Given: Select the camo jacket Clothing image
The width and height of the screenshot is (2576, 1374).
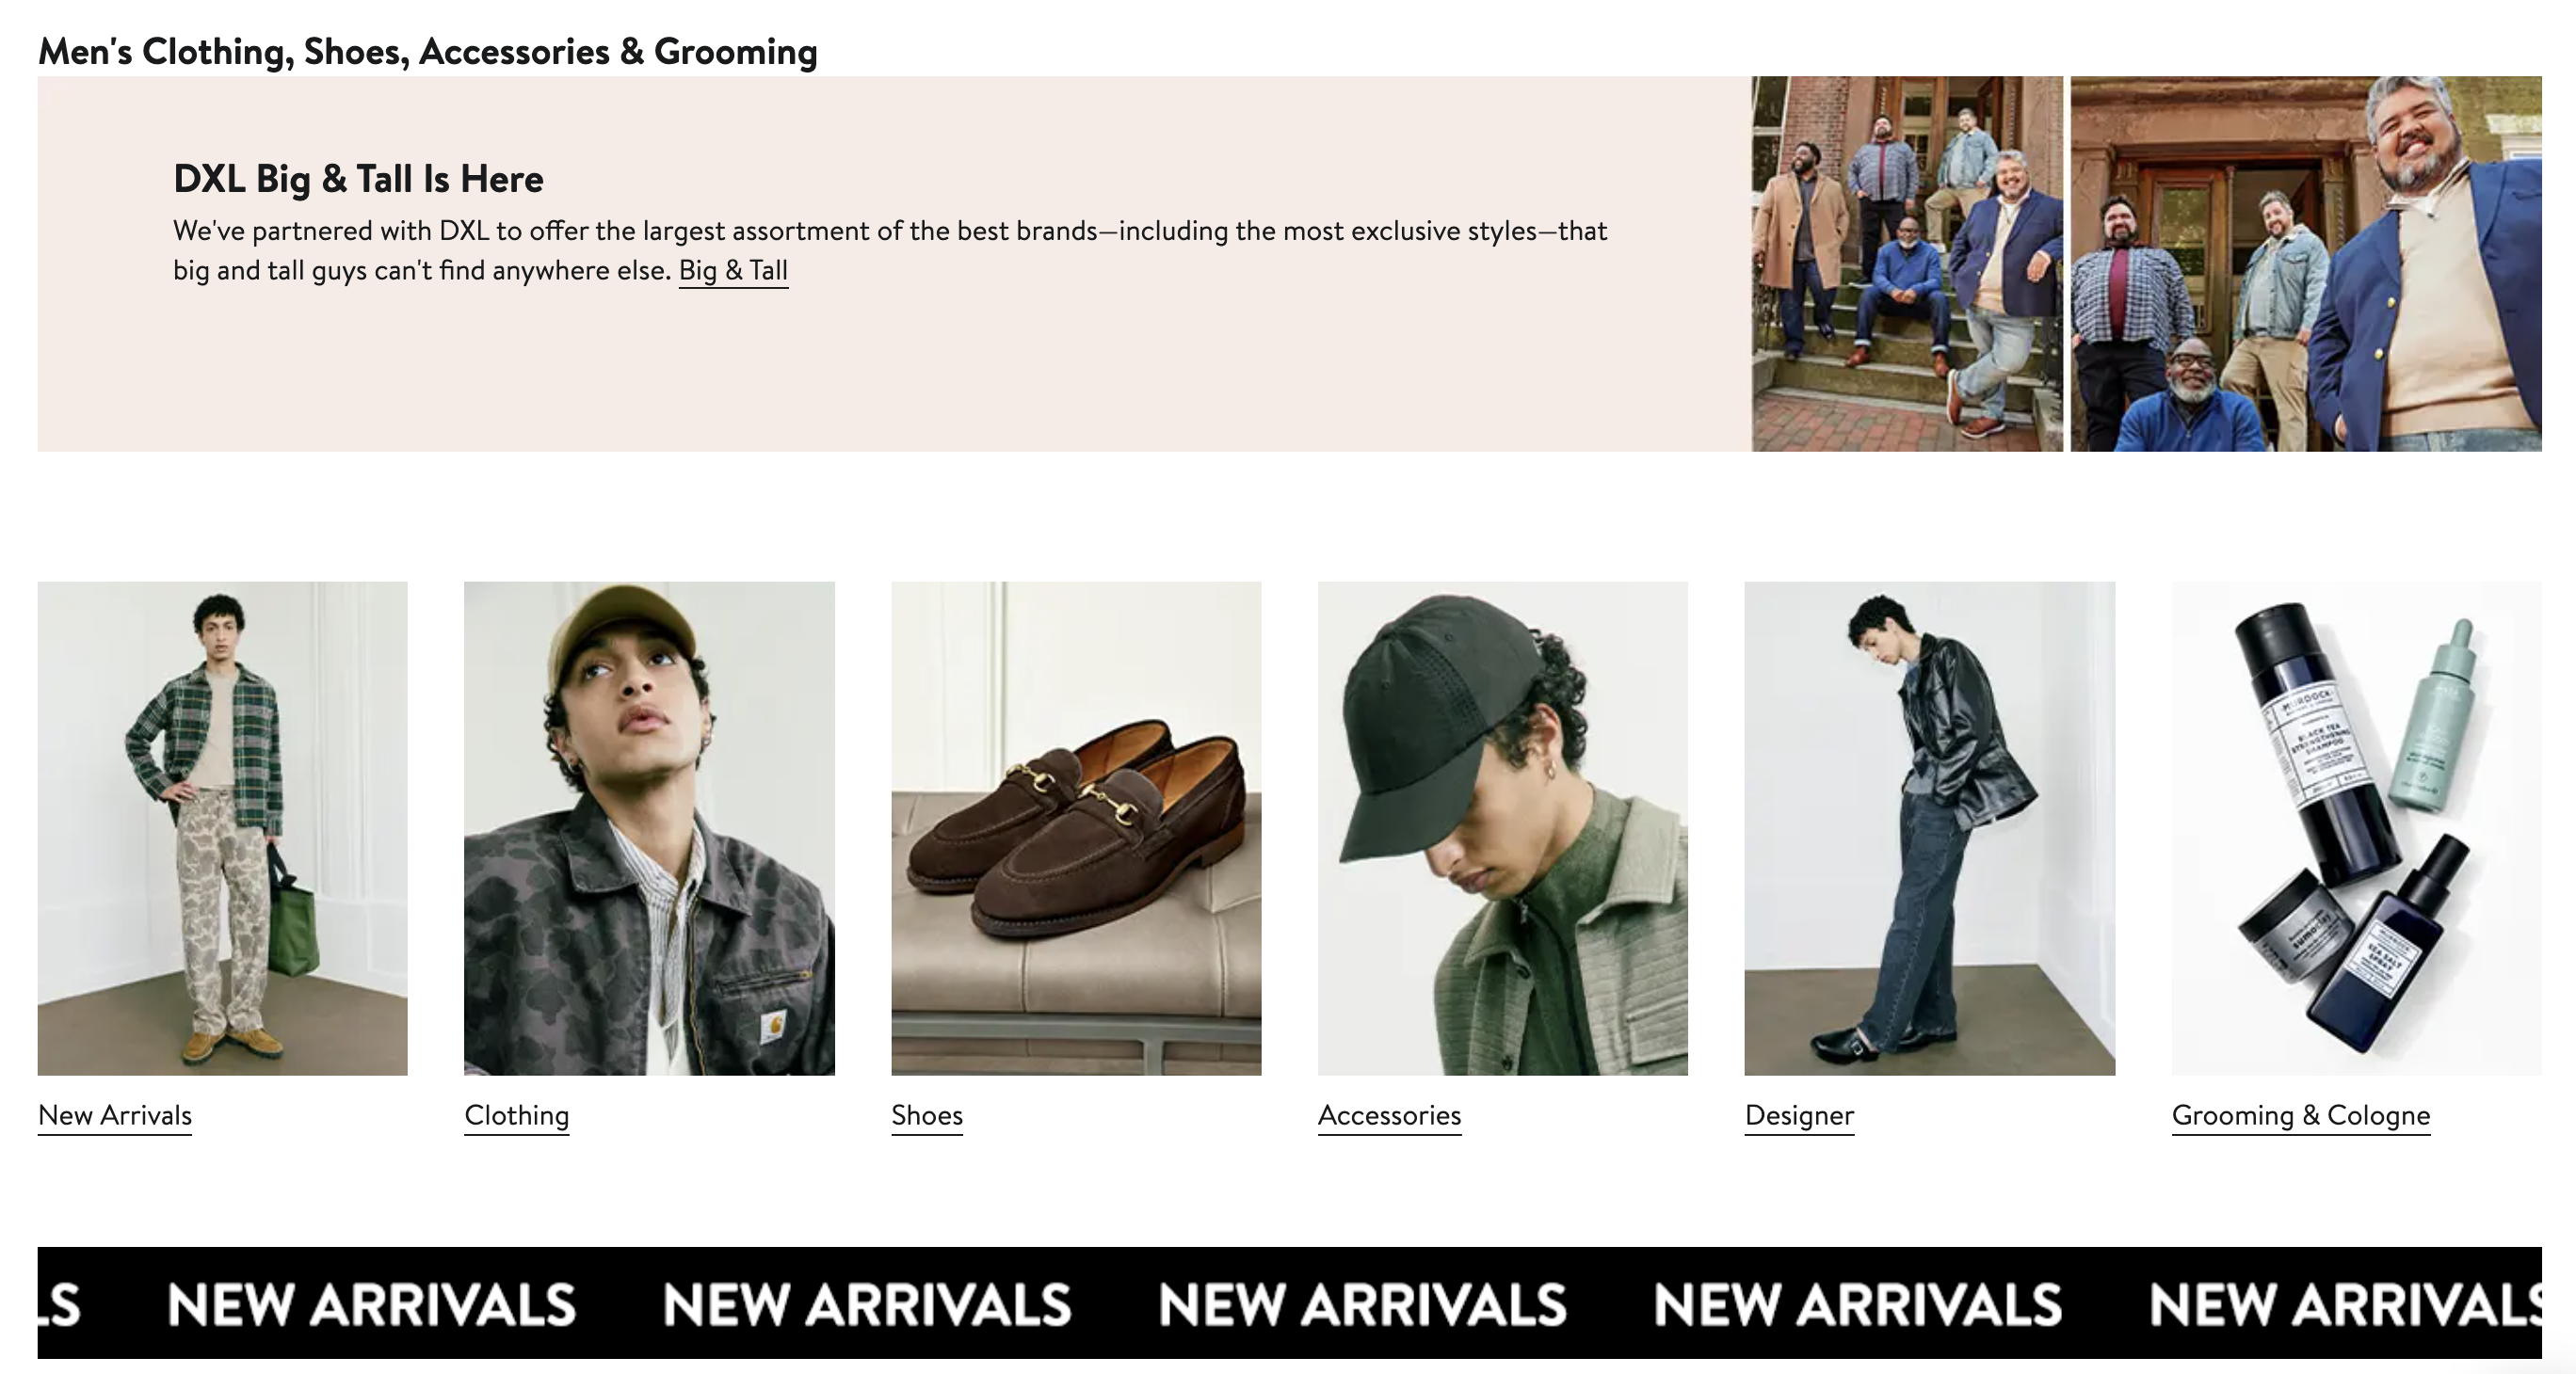Looking at the screenshot, I should point(649,827).
